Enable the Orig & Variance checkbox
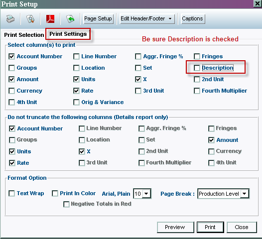Screen dimensions: 262x239 [x=76, y=102]
